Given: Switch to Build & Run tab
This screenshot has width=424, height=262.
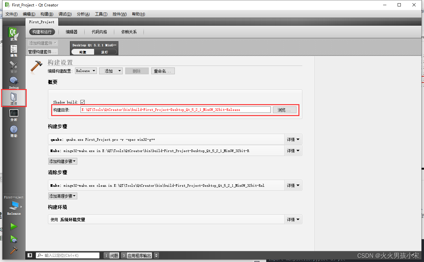Looking at the screenshot, I should (42, 32).
